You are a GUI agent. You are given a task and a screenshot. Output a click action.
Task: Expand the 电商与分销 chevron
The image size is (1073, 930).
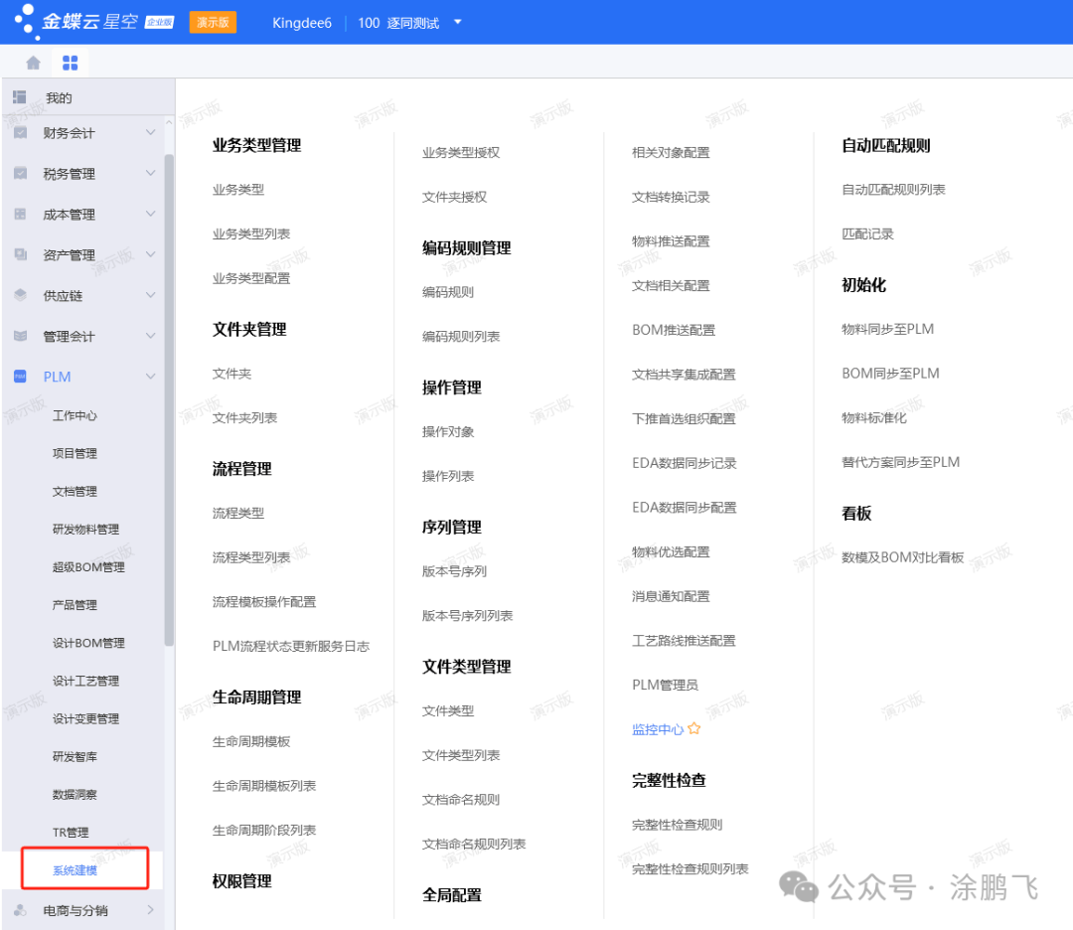click(151, 909)
